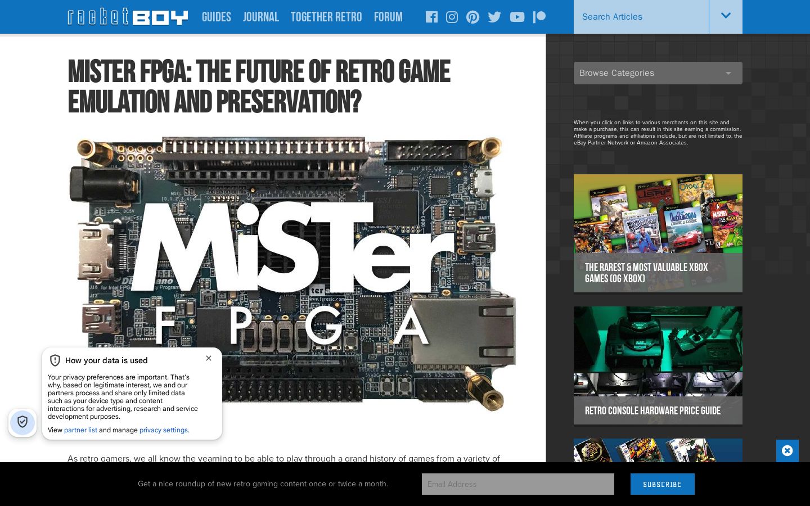The width and height of the screenshot is (810, 506).
Task: Click the MiSTer FPGA article headline
Action: (x=259, y=87)
